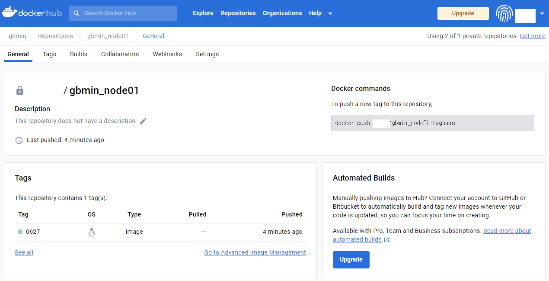Click the Repositories breadcrumb
The width and height of the screenshot is (549, 281).
(55, 36)
